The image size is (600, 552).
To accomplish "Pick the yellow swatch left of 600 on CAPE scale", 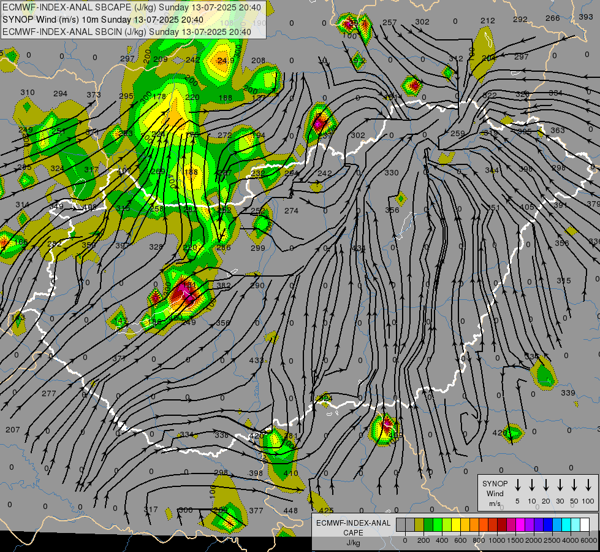I will tap(456, 524).
